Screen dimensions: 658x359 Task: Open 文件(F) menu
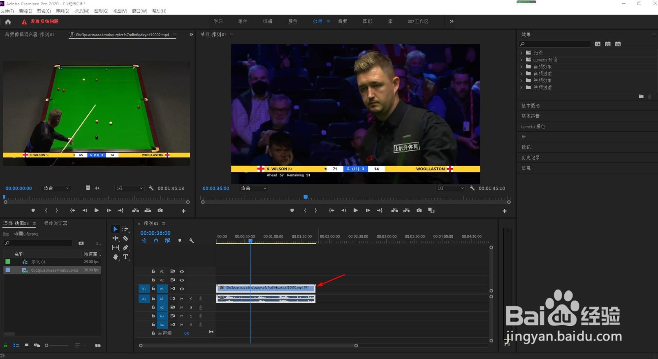(7, 11)
